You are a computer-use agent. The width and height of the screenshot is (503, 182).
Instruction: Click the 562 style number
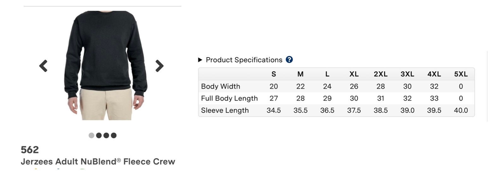pyautogui.click(x=30, y=150)
